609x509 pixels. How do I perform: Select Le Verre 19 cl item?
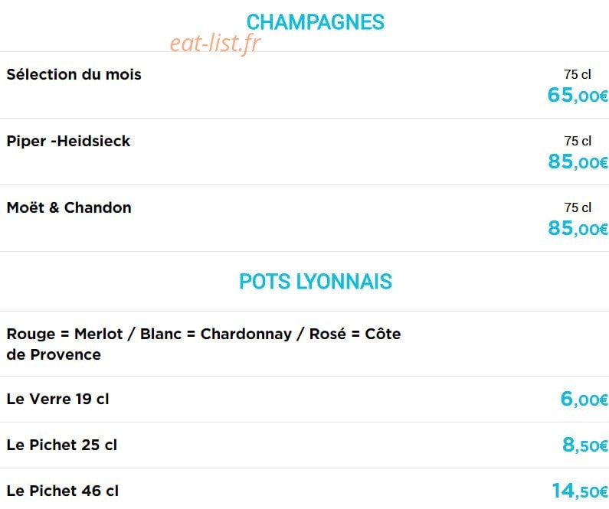point(58,399)
